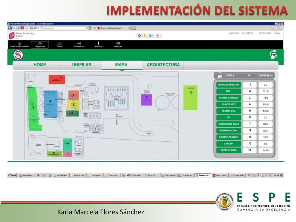Switch to the Services taskbar window
The width and height of the screenshot is (296, 222).
(152, 175)
